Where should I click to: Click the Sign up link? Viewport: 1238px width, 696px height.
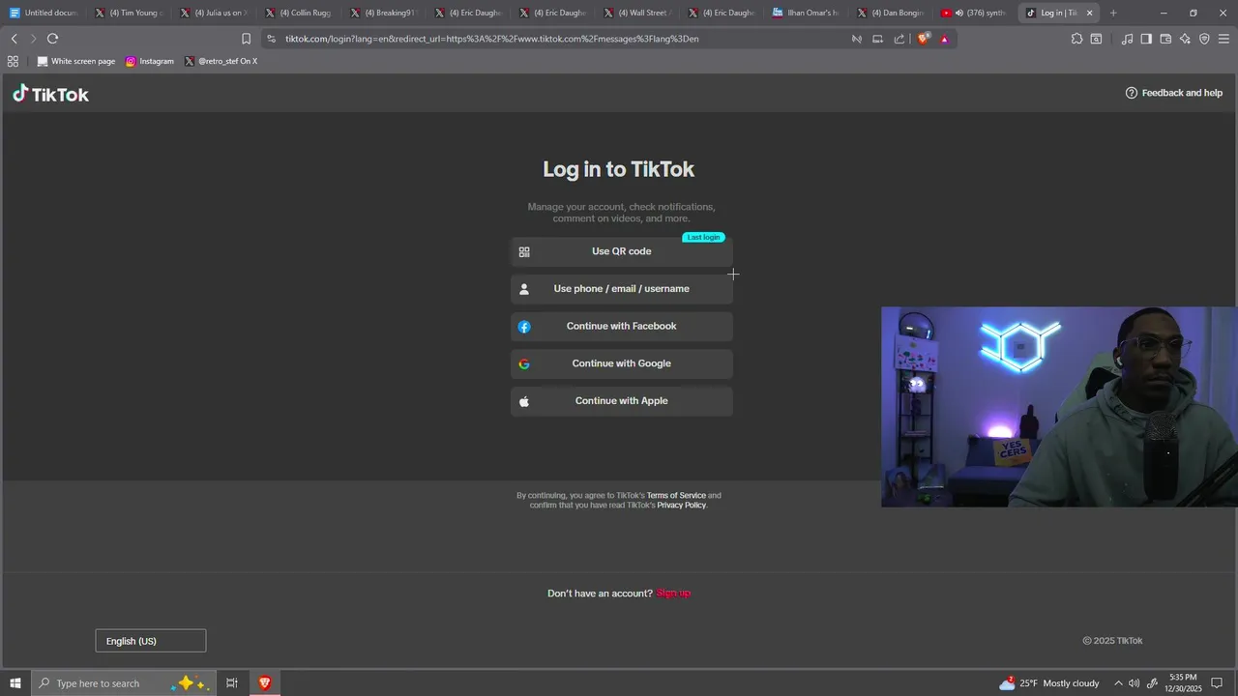point(673,594)
